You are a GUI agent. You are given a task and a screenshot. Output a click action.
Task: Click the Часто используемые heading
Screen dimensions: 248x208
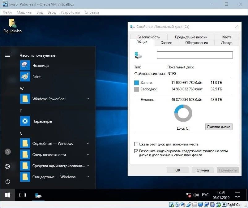pyautogui.click(x=37, y=55)
